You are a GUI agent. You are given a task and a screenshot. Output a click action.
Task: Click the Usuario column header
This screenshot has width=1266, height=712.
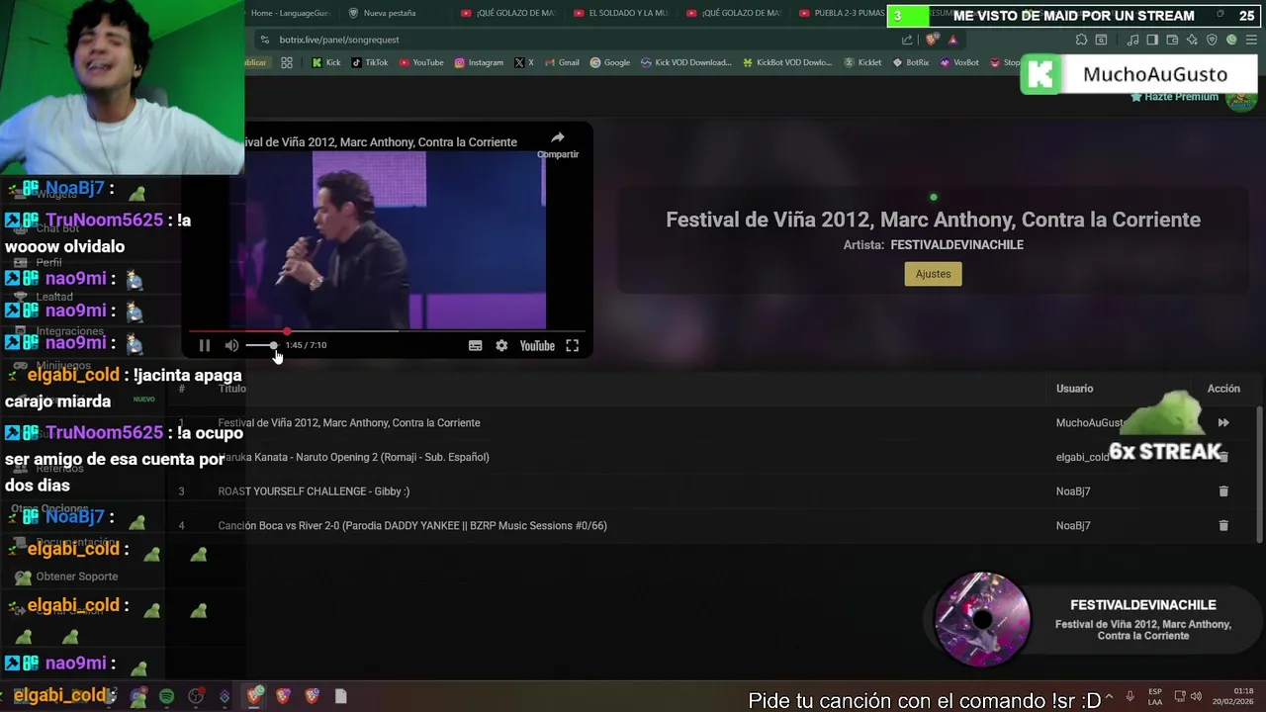pos(1074,389)
